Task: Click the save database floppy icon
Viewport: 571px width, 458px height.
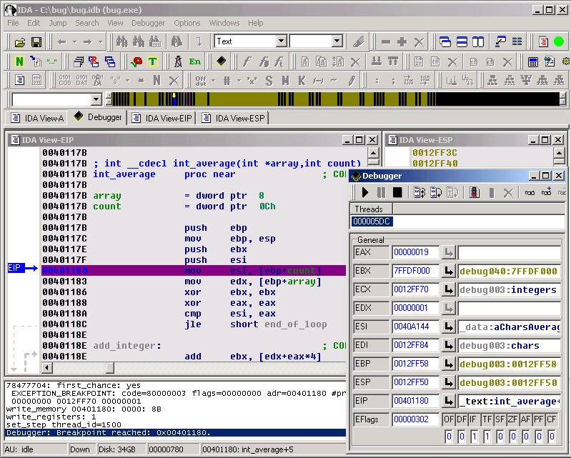Action: pyautogui.click(x=36, y=42)
